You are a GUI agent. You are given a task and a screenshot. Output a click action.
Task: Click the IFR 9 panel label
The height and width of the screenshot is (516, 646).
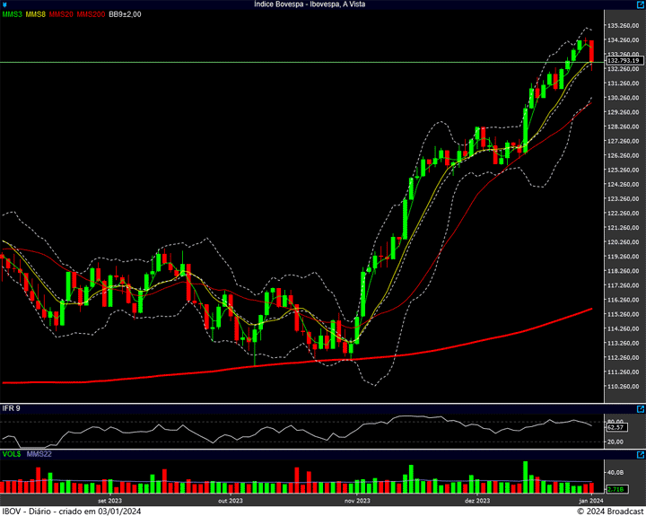pos(11,408)
